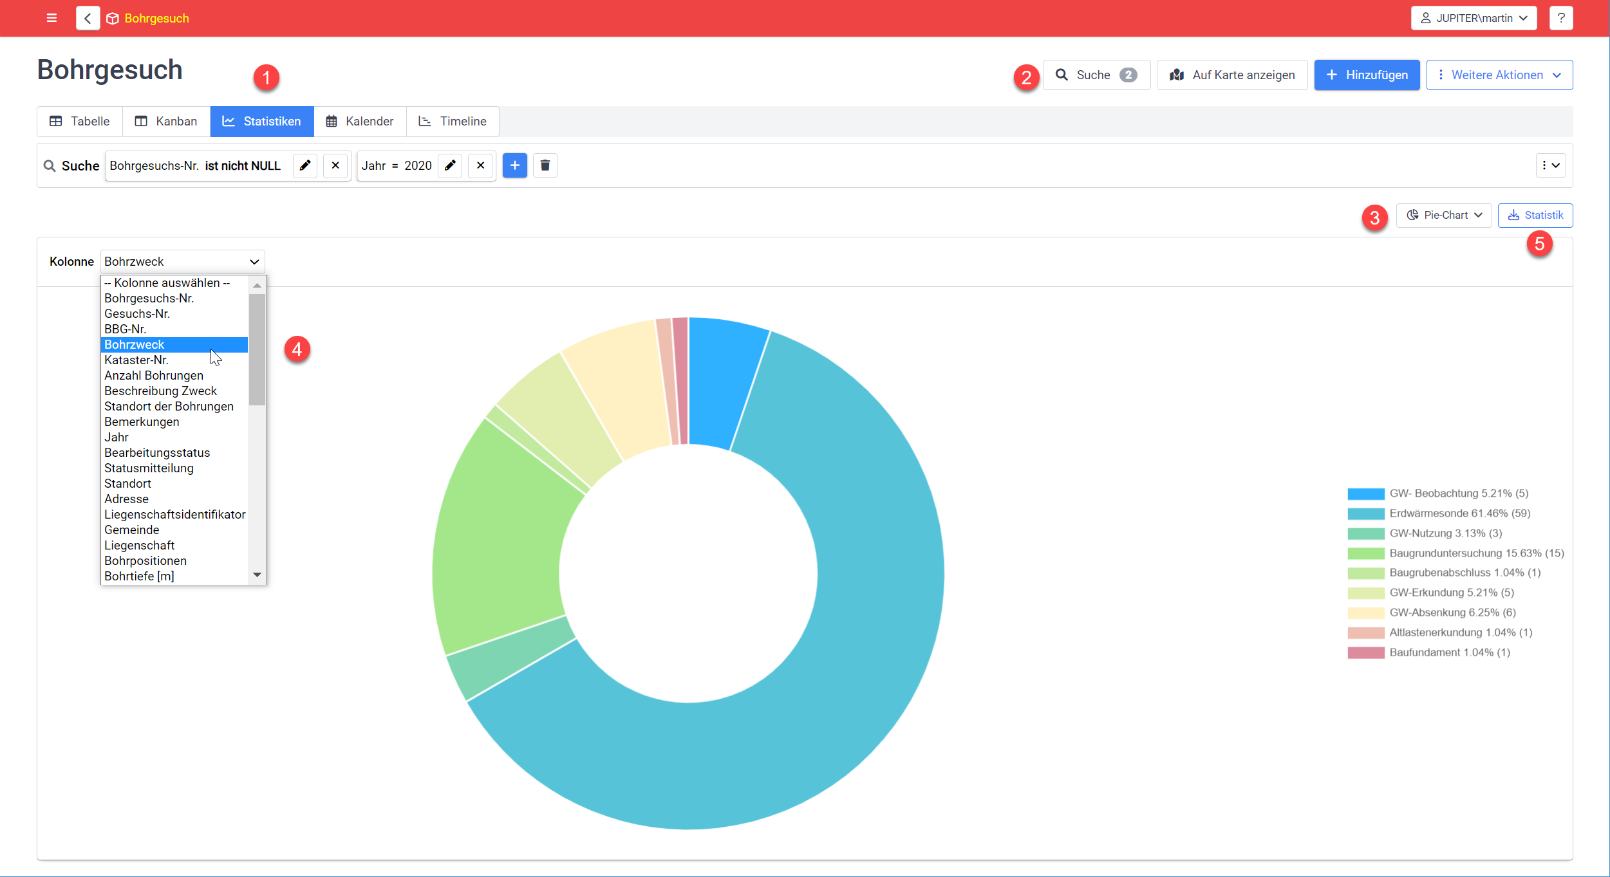Edit the Bohrgesuchs-Nr. filter with its pencil icon
The height and width of the screenshot is (877, 1610).
(x=305, y=165)
